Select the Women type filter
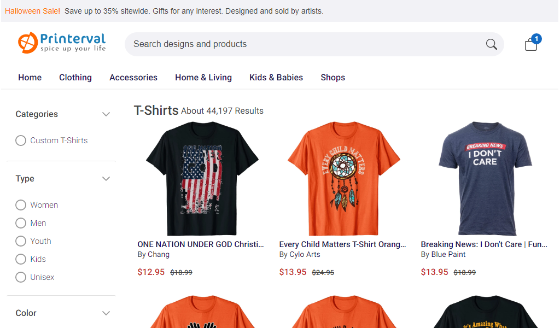The image size is (560, 328). coord(21,205)
